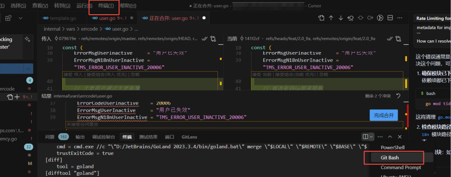Expand the chevron next to the sidebar layout icon
This screenshot has height=177, width=451.
click(x=20, y=18)
